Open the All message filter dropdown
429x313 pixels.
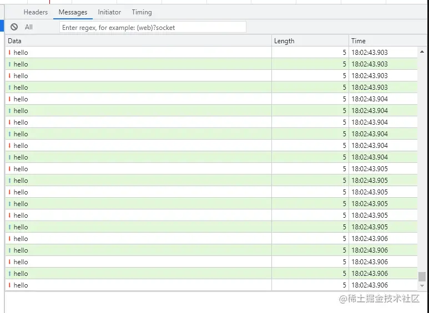(x=29, y=27)
